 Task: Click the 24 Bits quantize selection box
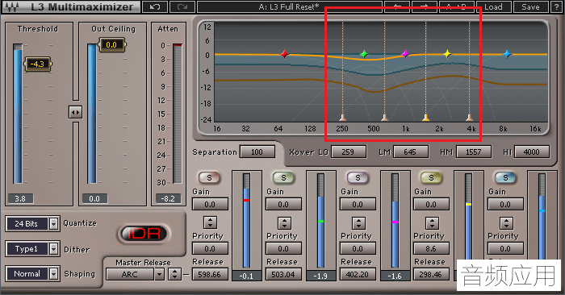[27, 224]
